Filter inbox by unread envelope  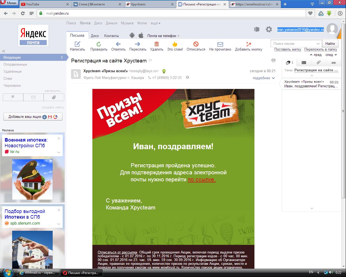point(33,97)
